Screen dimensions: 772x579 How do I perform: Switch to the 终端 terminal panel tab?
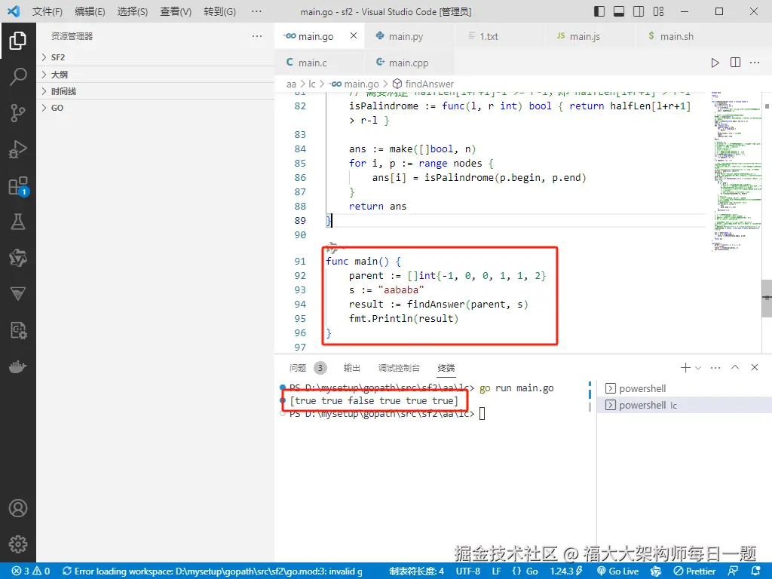[446, 368]
